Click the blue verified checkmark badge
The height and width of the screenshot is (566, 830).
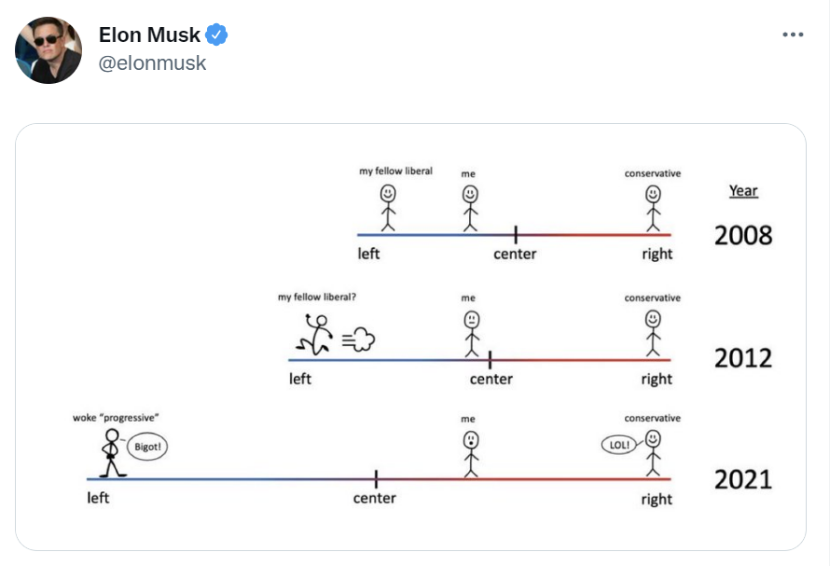point(216,35)
